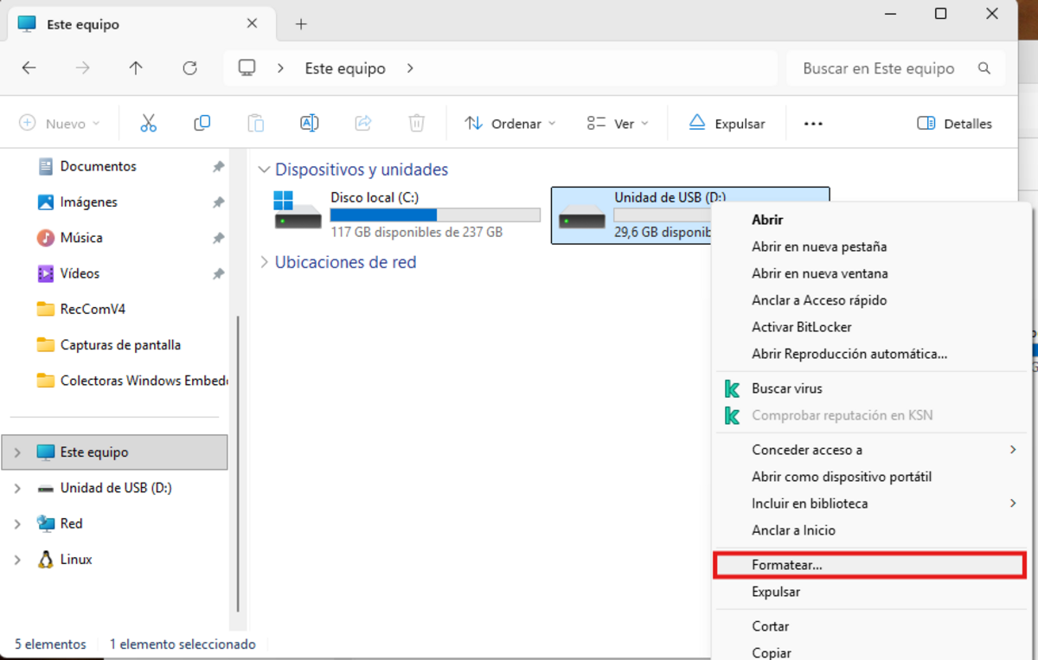Image resolution: width=1038 pixels, height=660 pixels.
Task: Click the Buscar en Este equipo field
Action: 896,68
